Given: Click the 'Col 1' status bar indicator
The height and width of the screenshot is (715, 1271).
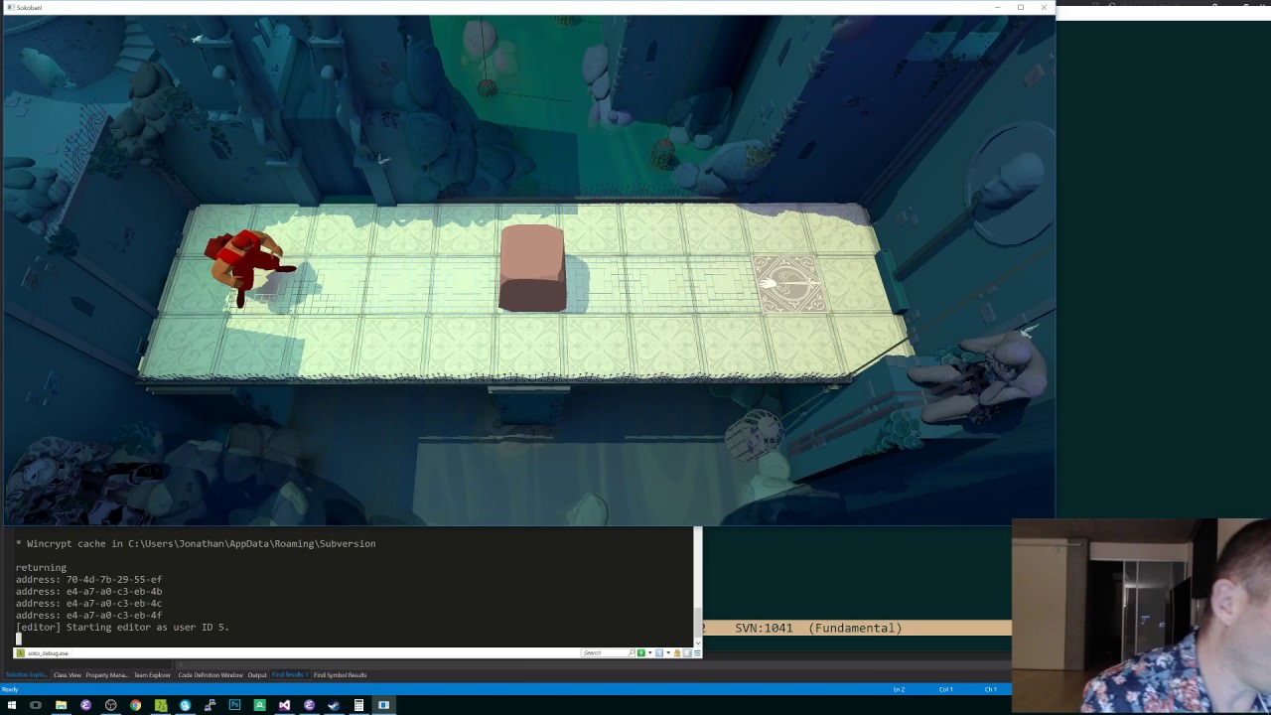Looking at the screenshot, I should 945,689.
